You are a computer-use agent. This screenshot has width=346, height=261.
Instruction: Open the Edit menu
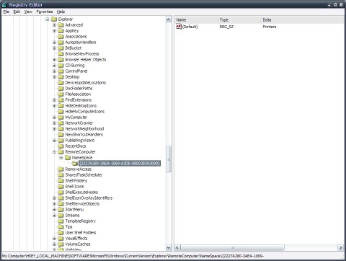[17, 12]
